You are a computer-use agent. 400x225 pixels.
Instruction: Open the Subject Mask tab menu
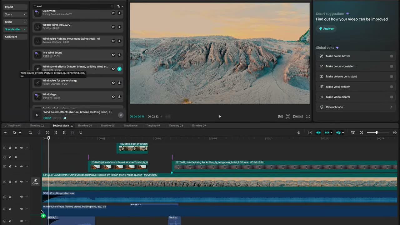coord(72,126)
